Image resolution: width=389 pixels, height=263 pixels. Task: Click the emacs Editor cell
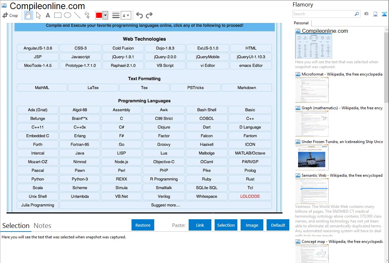[251, 66]
